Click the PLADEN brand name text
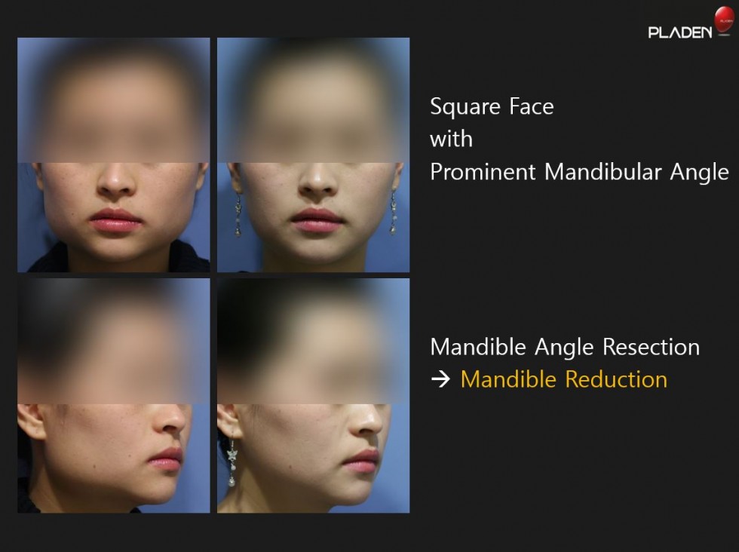 point(680,32)
